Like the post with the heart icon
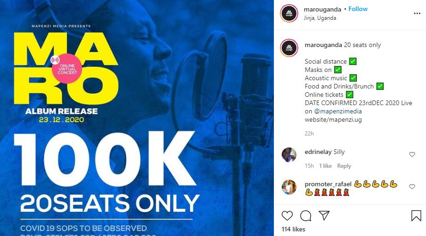 (x=287, y=216)
